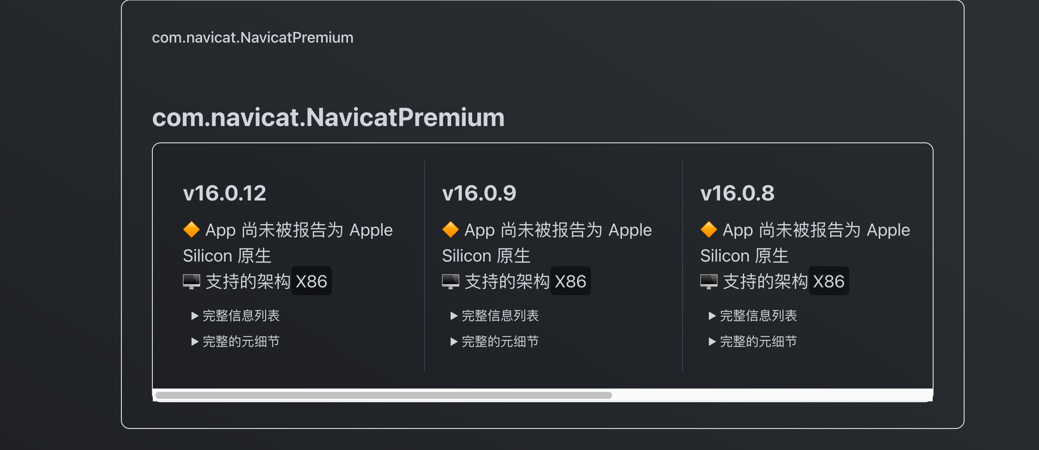
Task: Select the v16.0.12 version heading
Action: 224,193
